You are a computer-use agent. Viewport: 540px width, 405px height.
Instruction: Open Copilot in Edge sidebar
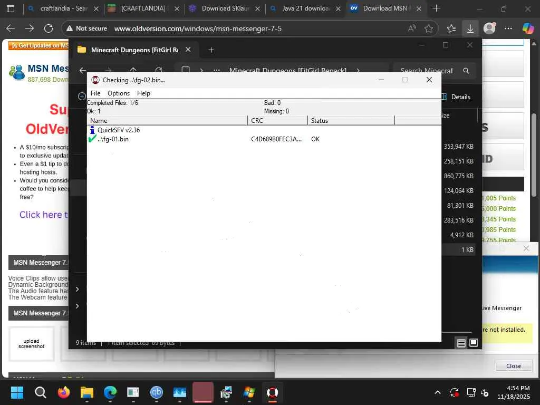(x=527, y=28)
